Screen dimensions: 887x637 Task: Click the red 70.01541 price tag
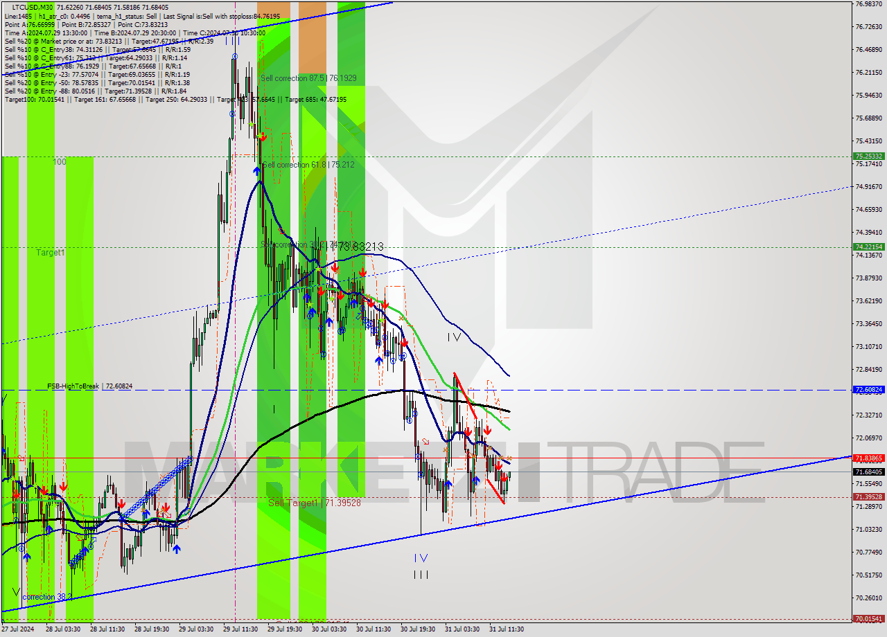click(x=868, y=618)
